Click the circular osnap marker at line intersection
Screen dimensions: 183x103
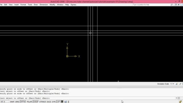(x=90, y=33)
